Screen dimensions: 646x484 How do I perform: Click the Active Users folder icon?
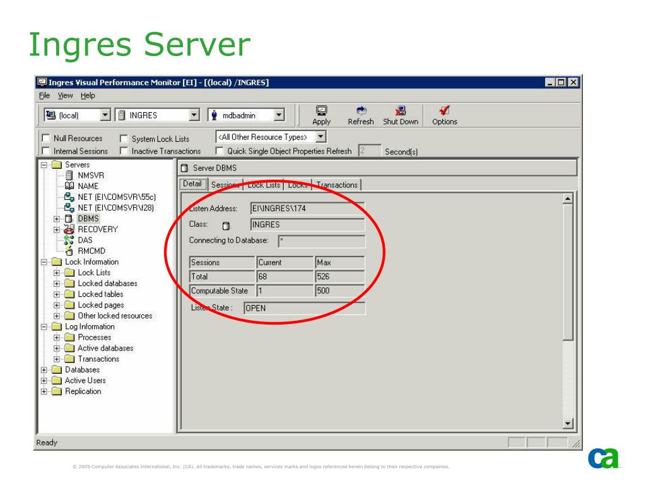56,381
